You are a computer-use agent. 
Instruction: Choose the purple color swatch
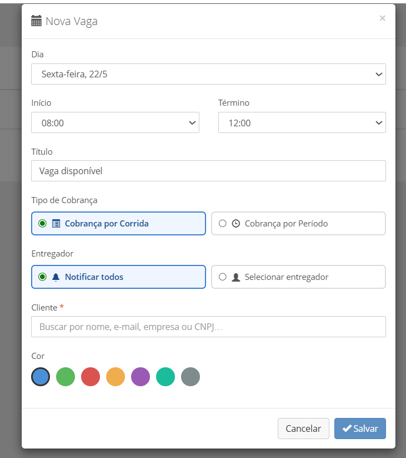coord(141,377)
